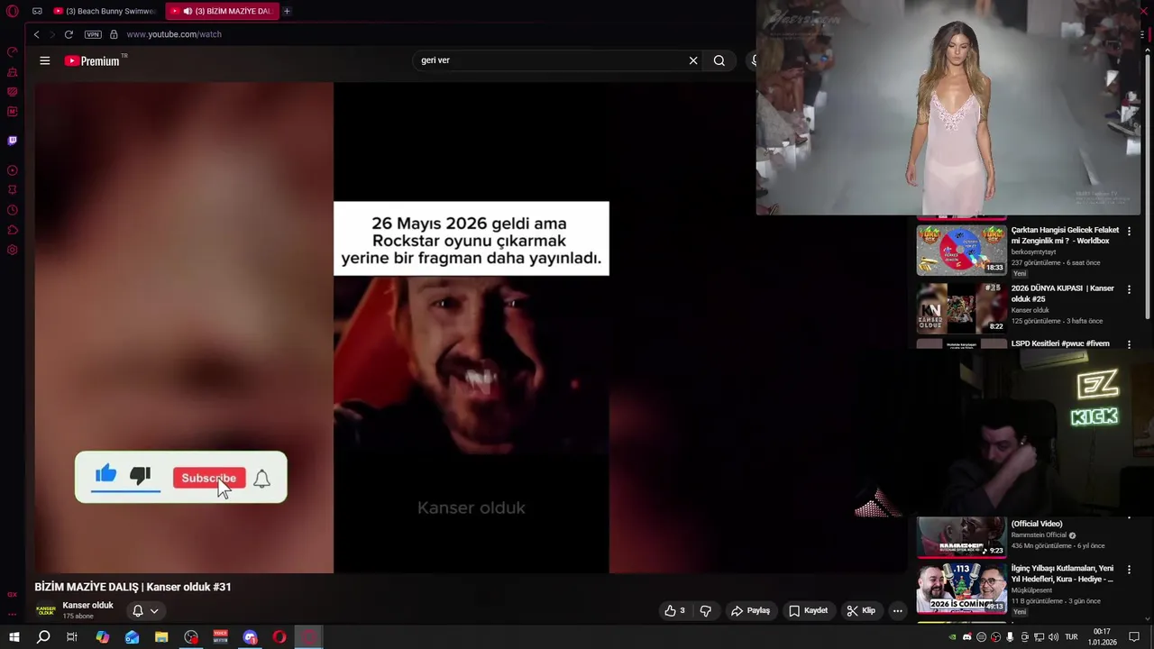
Task: Open the YouTube hamburger guide menu
Action: coord(44,60)
